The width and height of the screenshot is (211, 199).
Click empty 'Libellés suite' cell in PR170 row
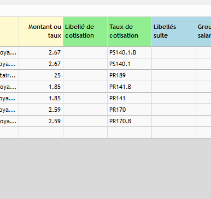(174, 110)
